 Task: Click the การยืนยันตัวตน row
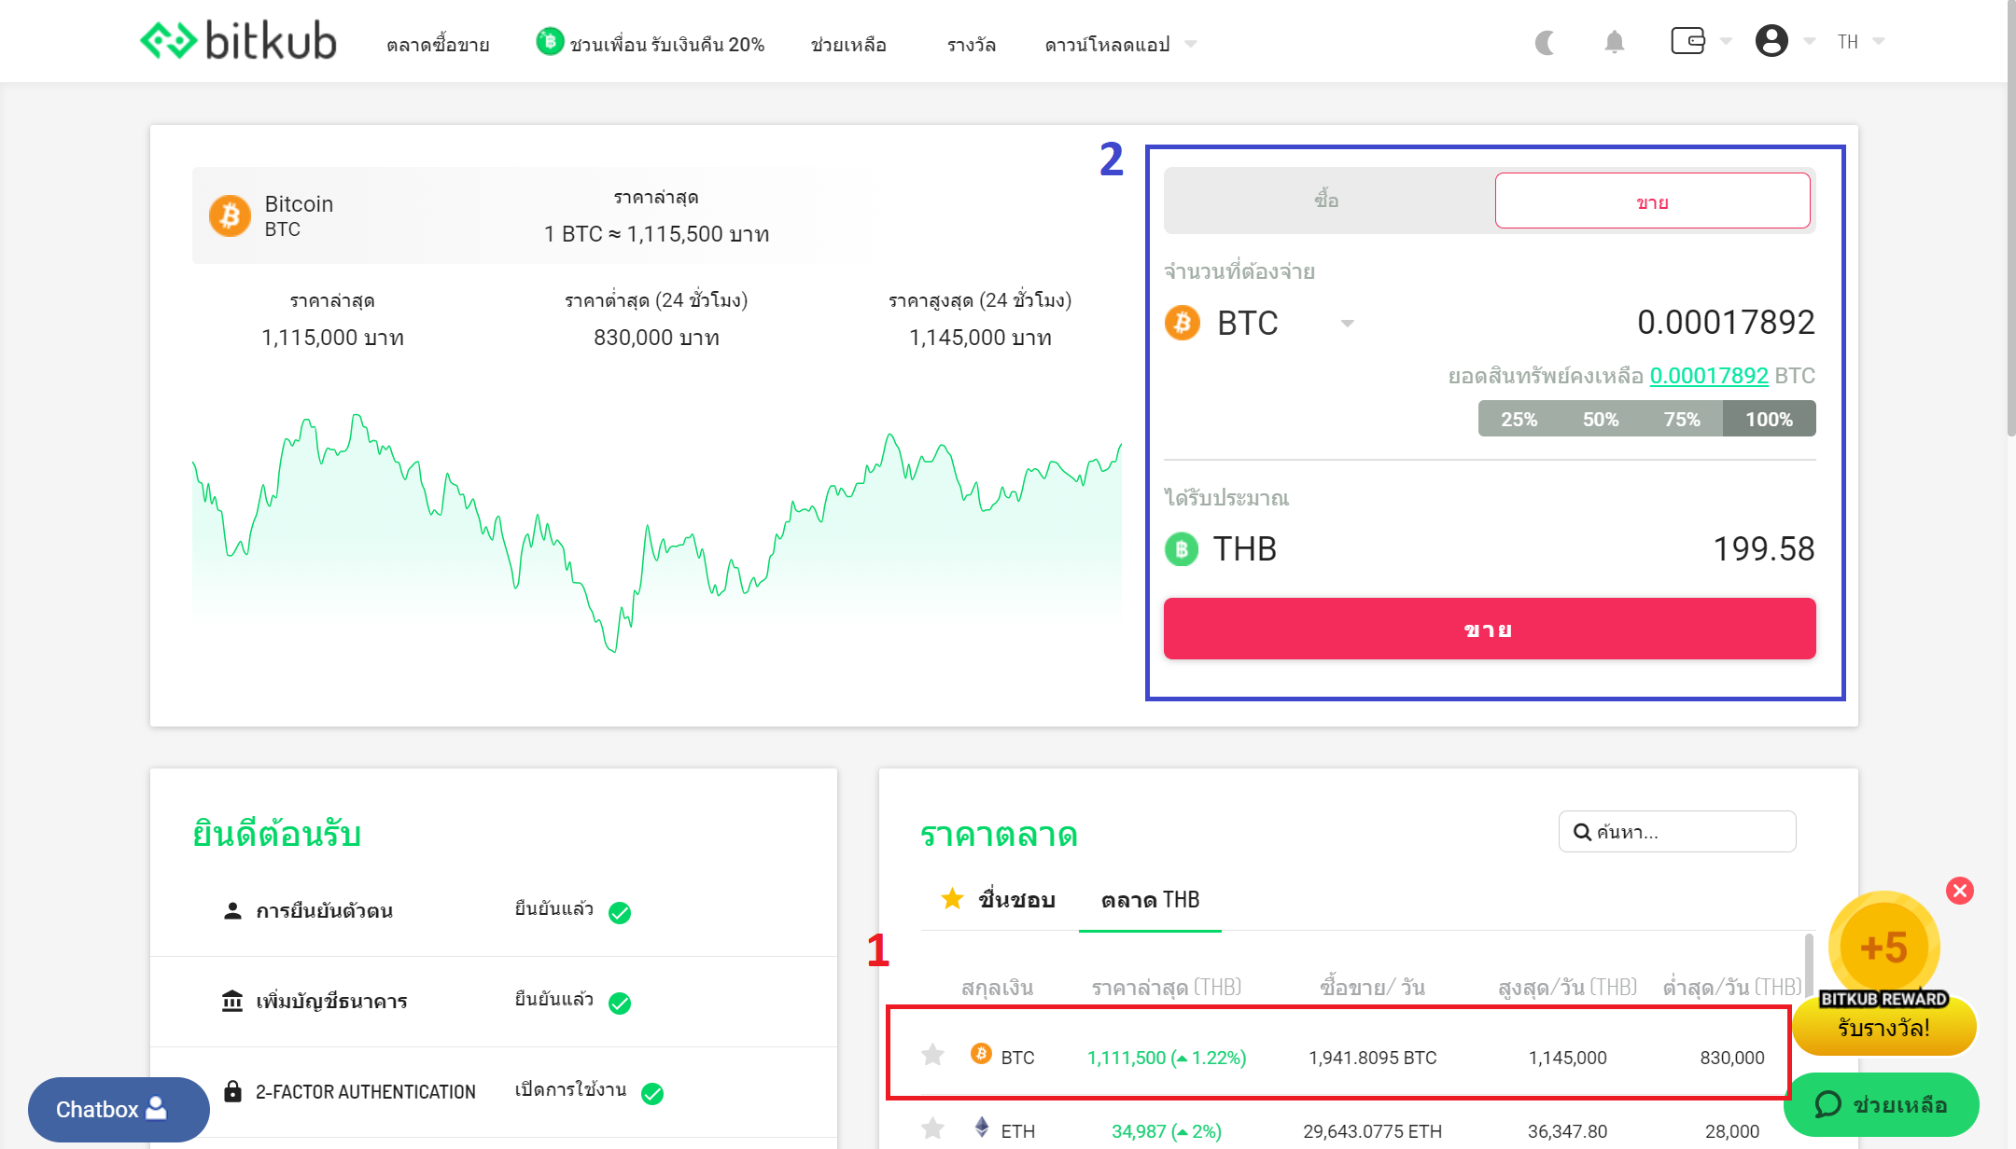coord(494,911)
